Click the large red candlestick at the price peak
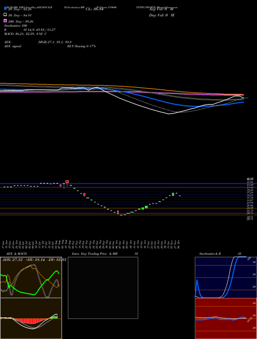 (67, 182)
